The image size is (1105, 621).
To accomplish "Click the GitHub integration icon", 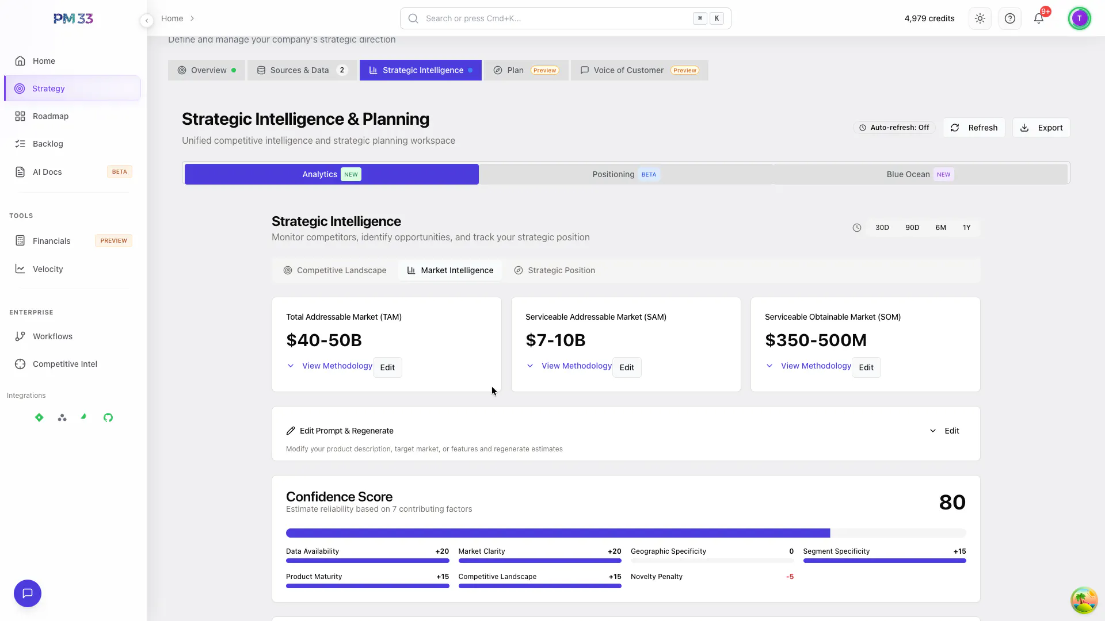I will click(108, 417).
